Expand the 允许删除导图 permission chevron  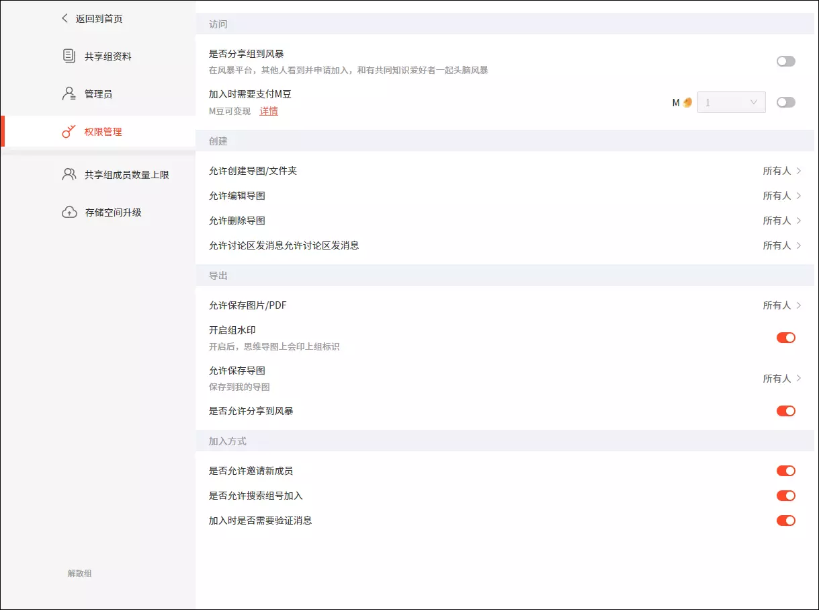(x=798, y=221)
